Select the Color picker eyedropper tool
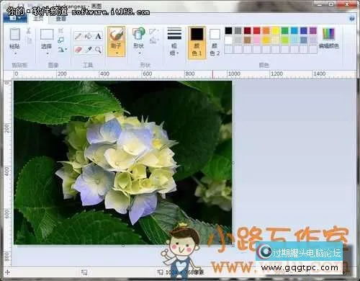The width and height of the screenshot is (360, 281). [88, 50]
